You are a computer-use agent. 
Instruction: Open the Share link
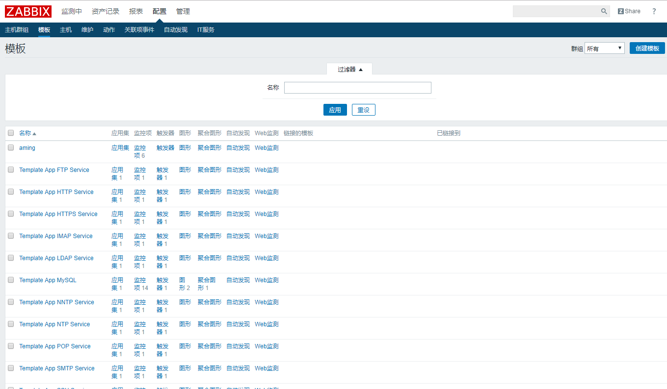(629, 11)
